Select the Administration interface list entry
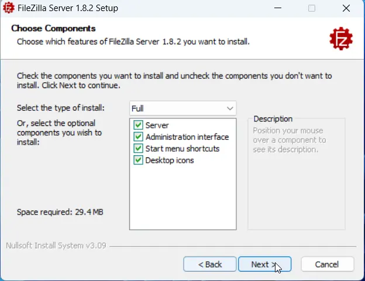The height and width of the screenshot is (281, 365). tap(187, 137)
